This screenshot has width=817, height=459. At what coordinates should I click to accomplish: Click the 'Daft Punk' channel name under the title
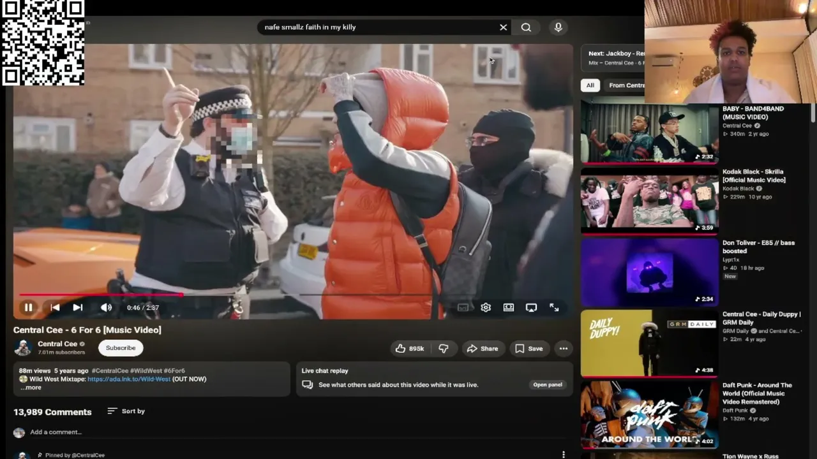point(735,411)
